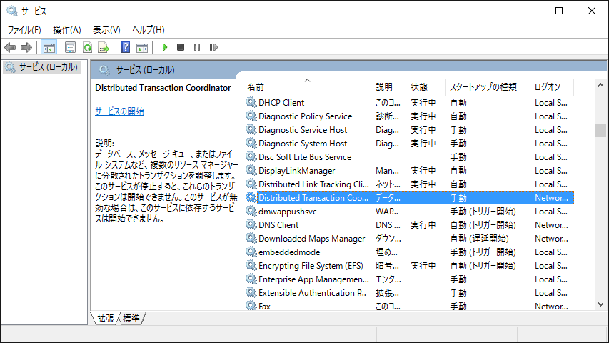Open the 操作(A) menu
The height and width of the screenshot is (343, 609).
tap(66, 29)
